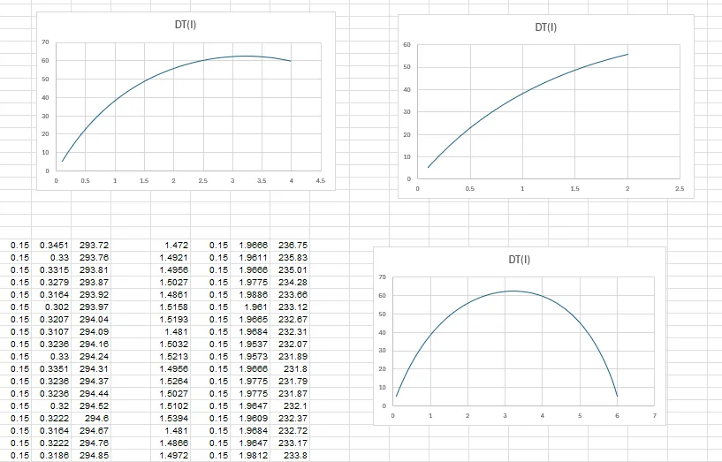Click cell with value 1.472

coord(171,246)
